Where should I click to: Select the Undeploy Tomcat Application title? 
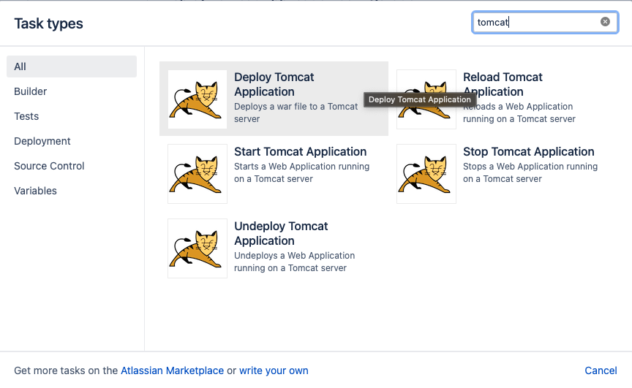(281, 233)
